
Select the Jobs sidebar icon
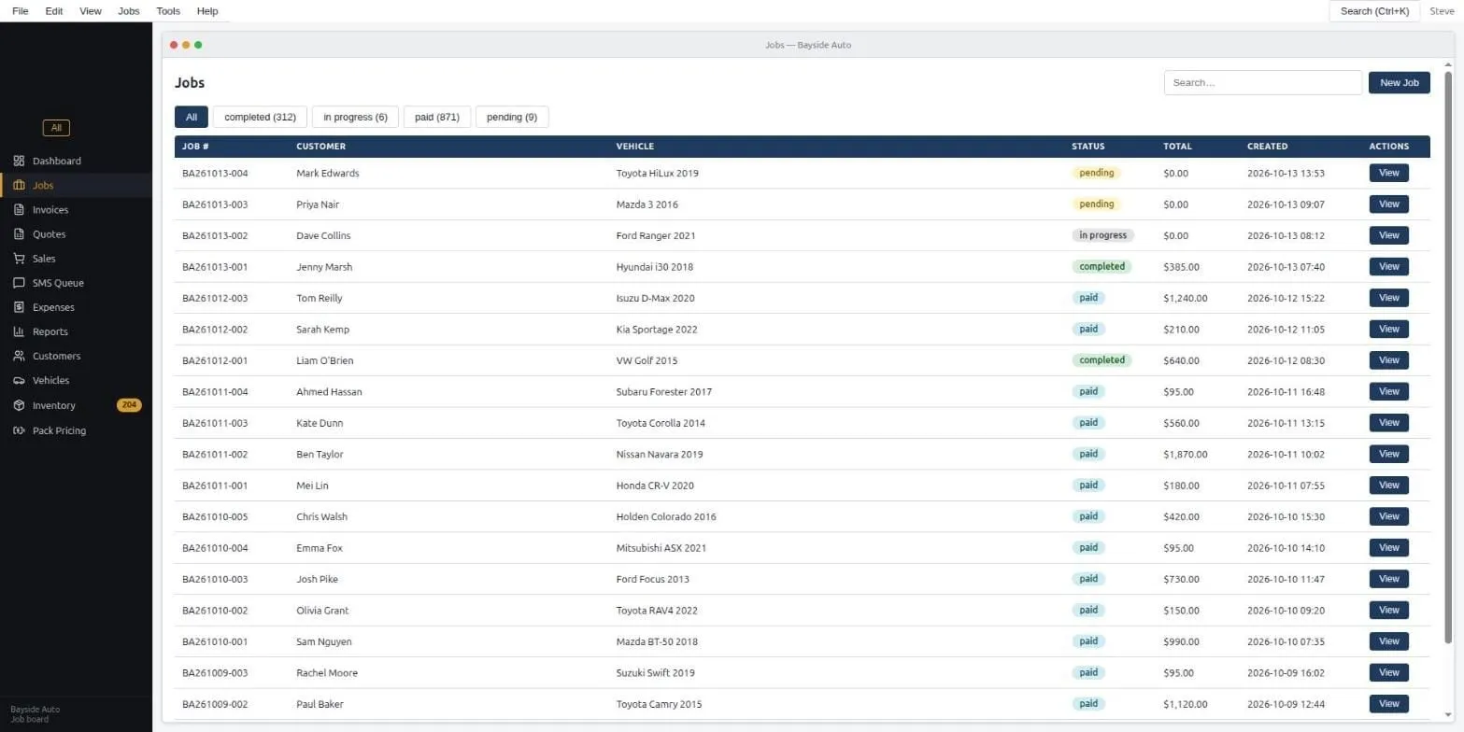coord(19,185)
